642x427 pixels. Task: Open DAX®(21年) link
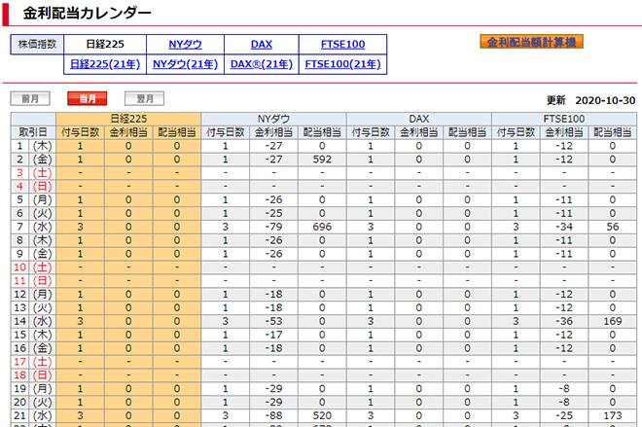[x=262, y=64]
